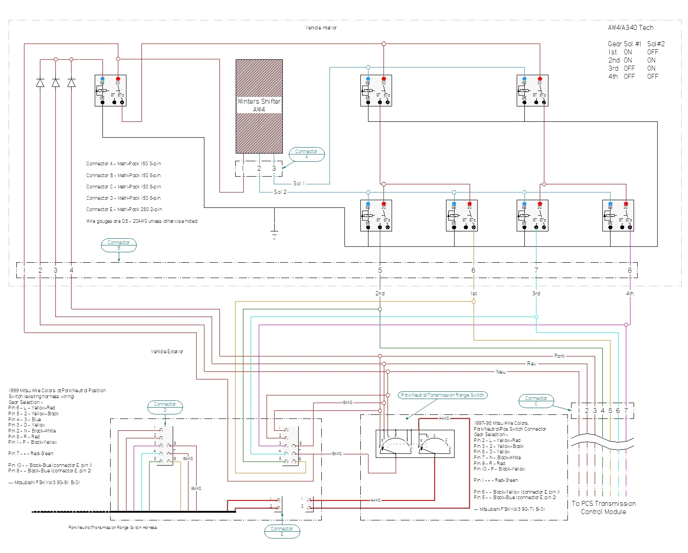Expand the Connector C callout
This screenshot has width=688, height=553.
[x=537, y=400]
